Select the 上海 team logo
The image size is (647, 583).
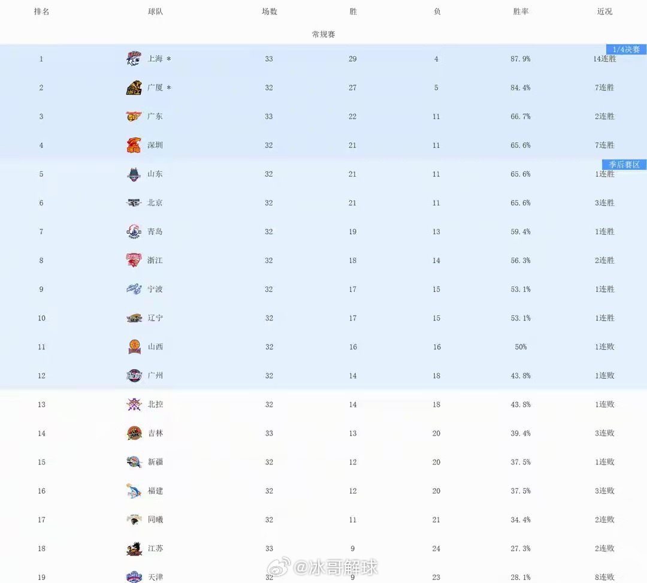133,59
